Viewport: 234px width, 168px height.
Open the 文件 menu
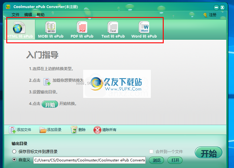(16, 15)
